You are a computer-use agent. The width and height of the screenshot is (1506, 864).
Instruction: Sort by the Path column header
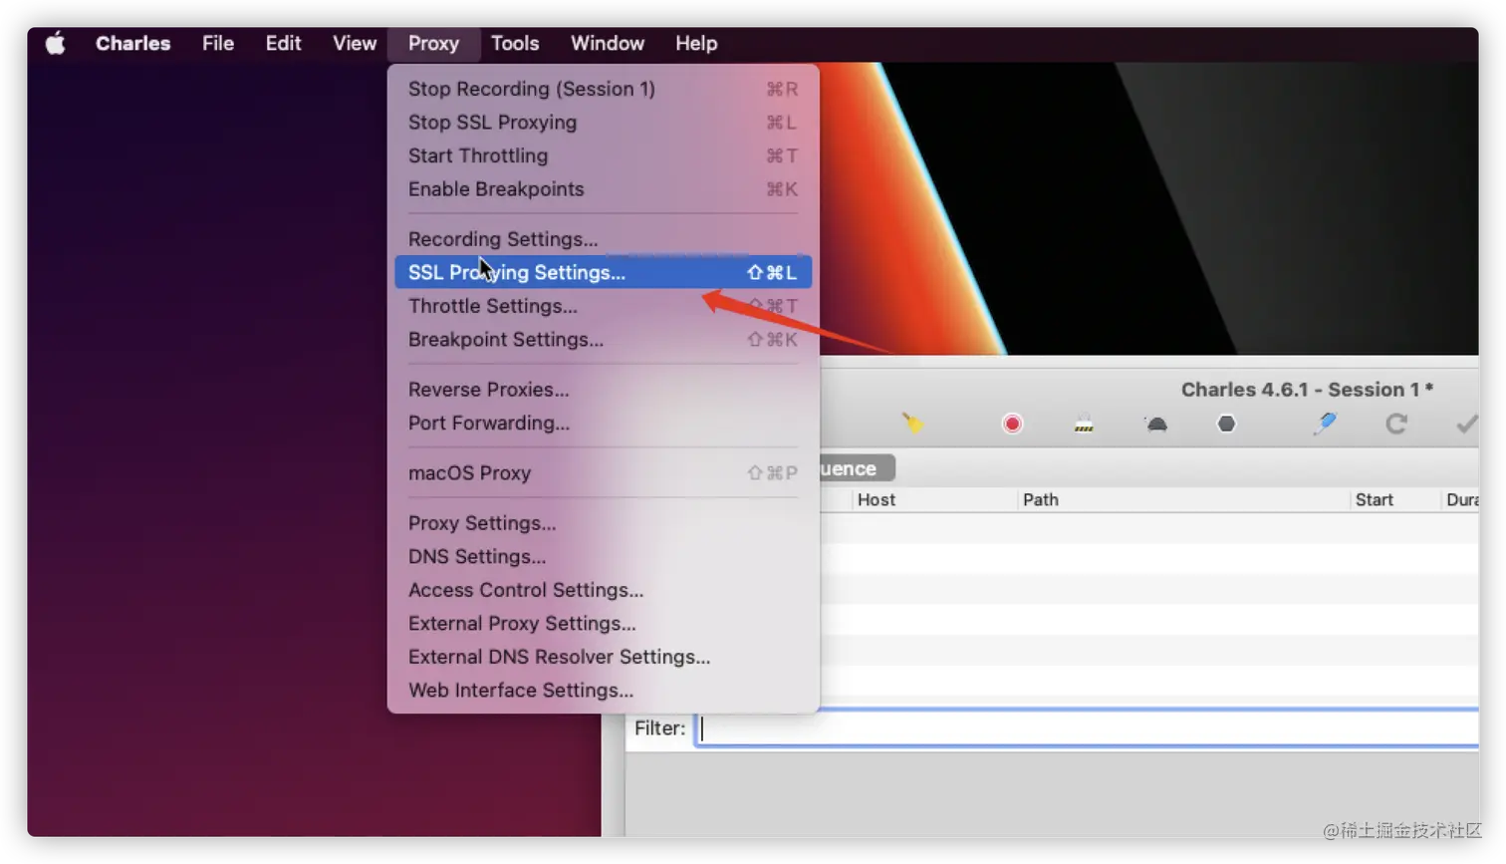(1183, 499)
